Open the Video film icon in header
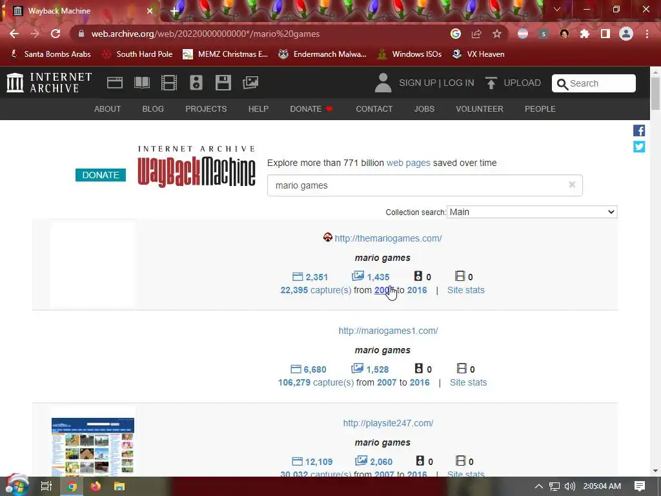661x496 pixels. (x=169, y=83)
